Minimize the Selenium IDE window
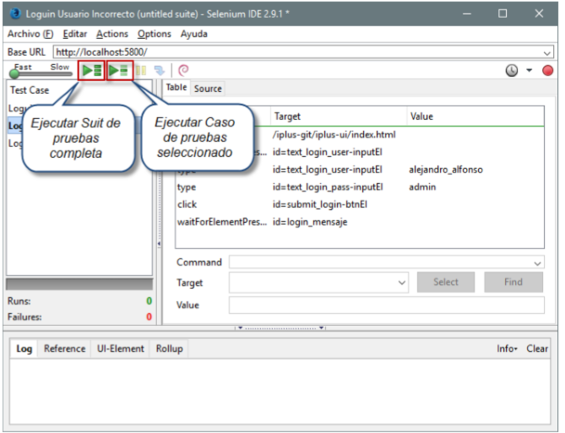 click(x=467, y=14)
